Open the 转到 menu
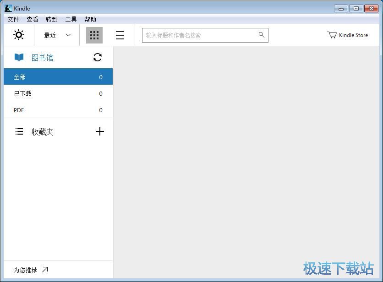Image resolution: width=383 pixels, height=282 pixels. point(51,19)
